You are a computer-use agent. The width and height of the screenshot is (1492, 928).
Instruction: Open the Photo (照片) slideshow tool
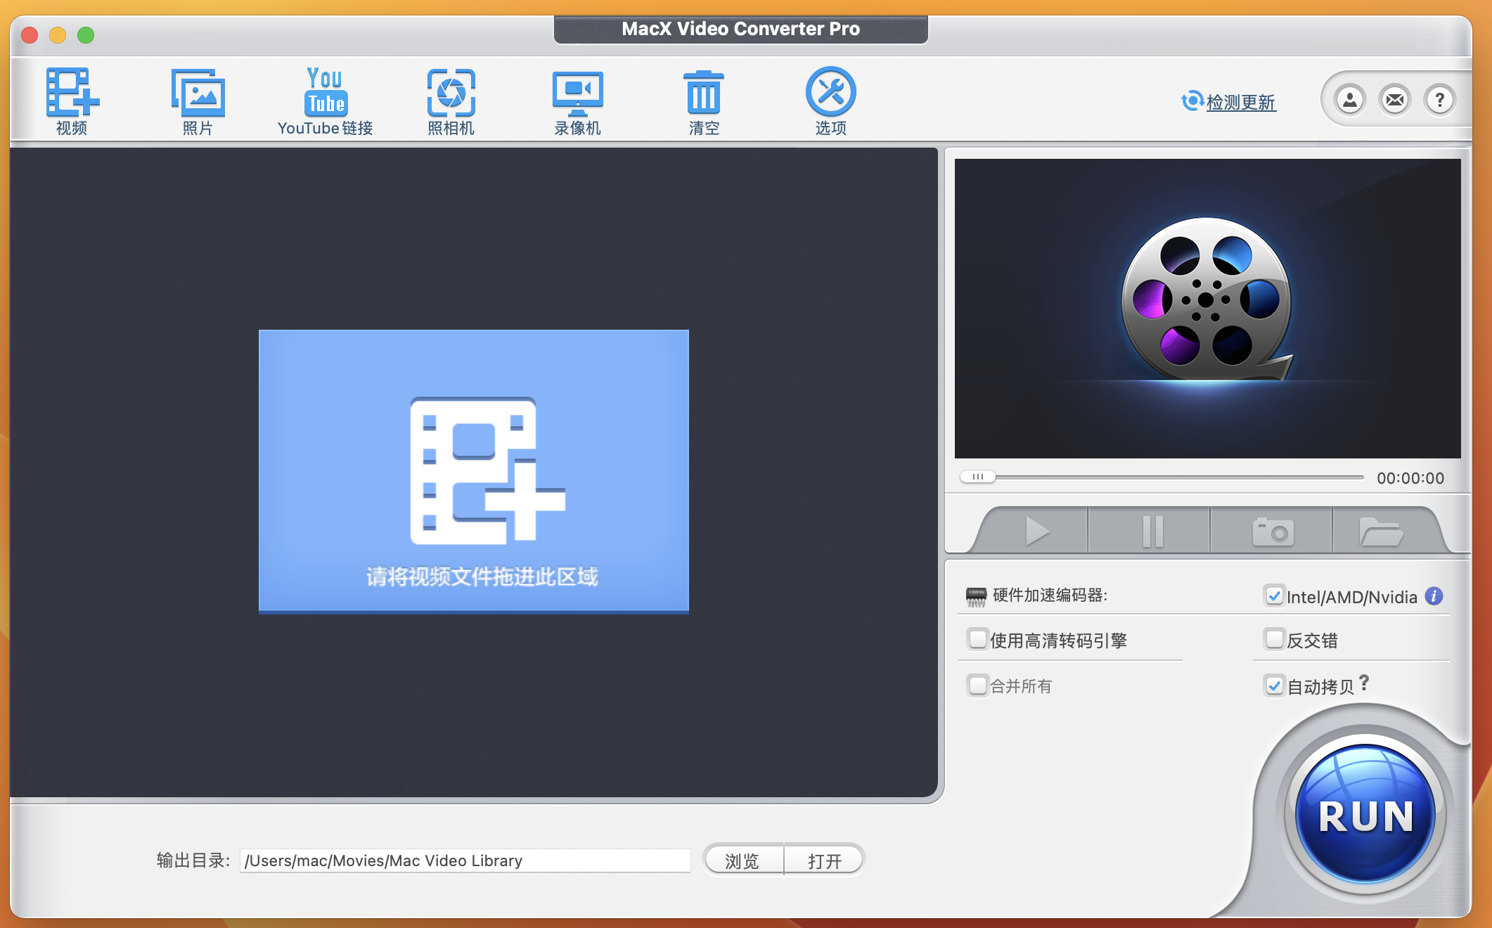click(x=198, y=94)
